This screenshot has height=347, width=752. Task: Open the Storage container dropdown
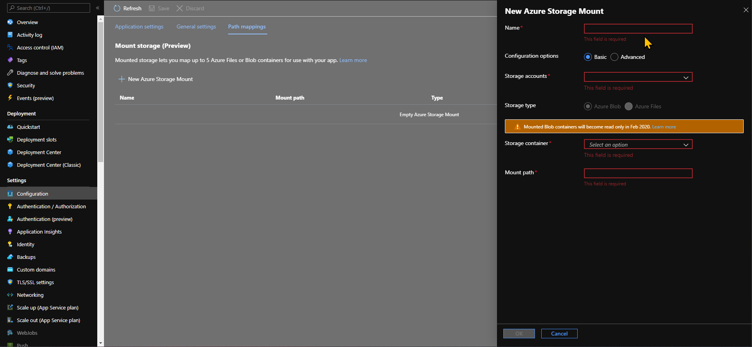click(638, 144)
